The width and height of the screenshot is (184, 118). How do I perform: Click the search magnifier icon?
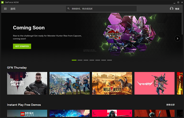pos(68,9)
